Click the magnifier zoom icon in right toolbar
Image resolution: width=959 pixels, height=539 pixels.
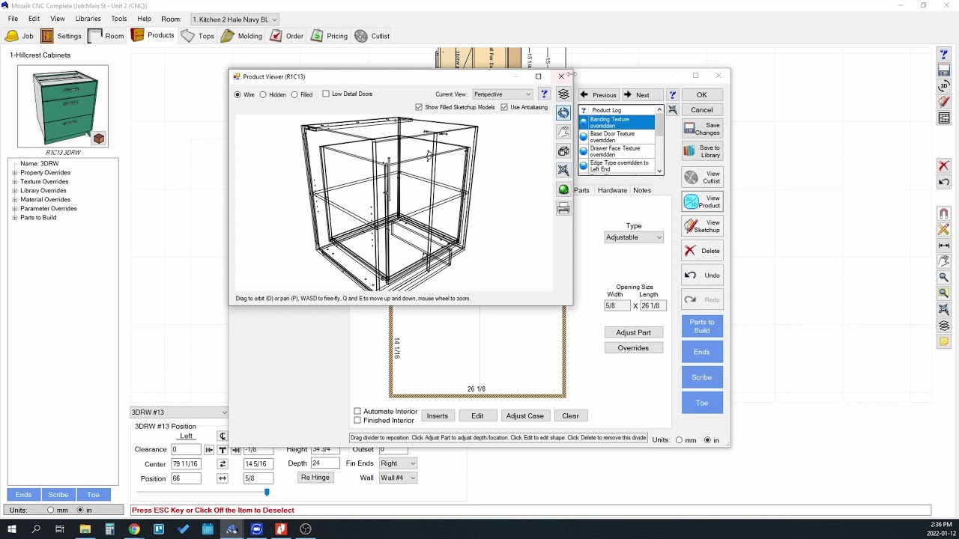tap(944, 278)
